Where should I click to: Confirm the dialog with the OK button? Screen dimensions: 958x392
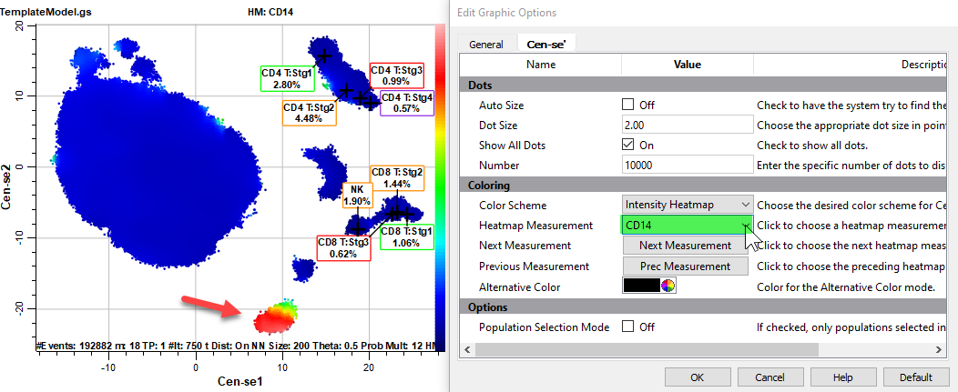[x=698, y=377]
